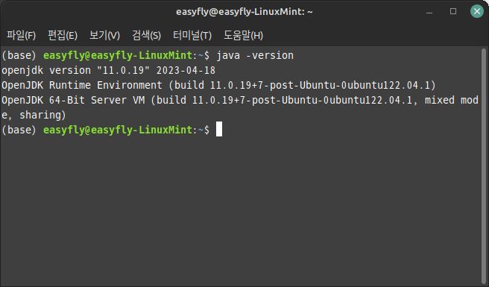This screenshot has height=287, width=489.
Task: Open the 파일(F) menu
Action: coord(21,35)
